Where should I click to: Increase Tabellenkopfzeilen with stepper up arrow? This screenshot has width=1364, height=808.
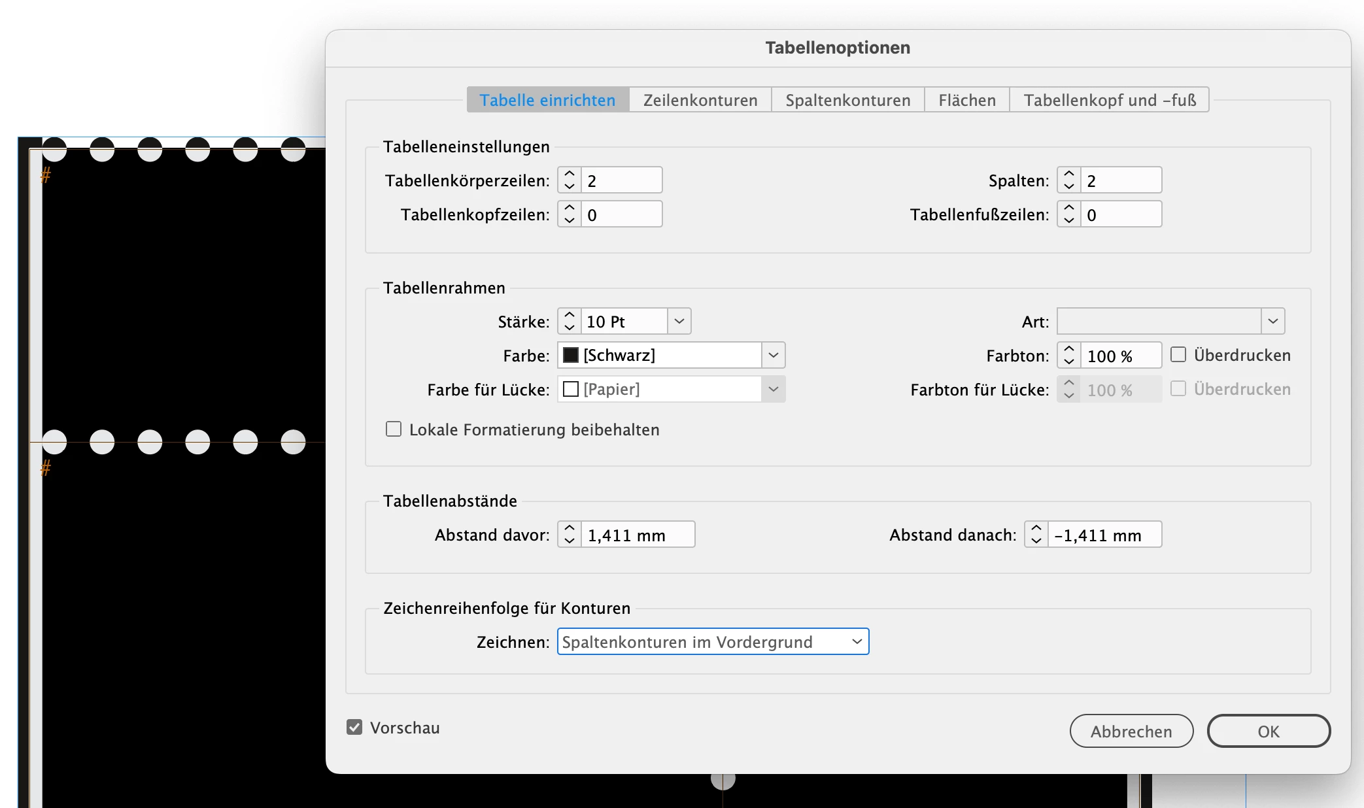tap(570, 208)
